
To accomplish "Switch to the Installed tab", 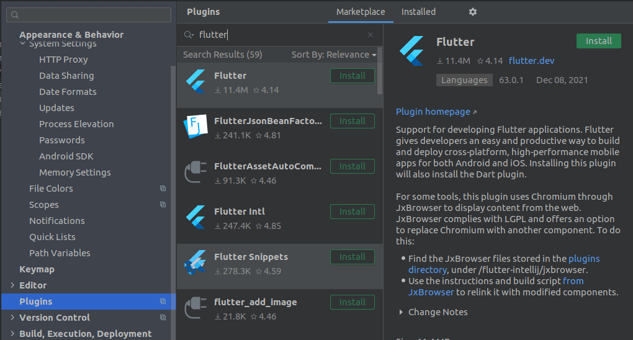I will (418, 12).
